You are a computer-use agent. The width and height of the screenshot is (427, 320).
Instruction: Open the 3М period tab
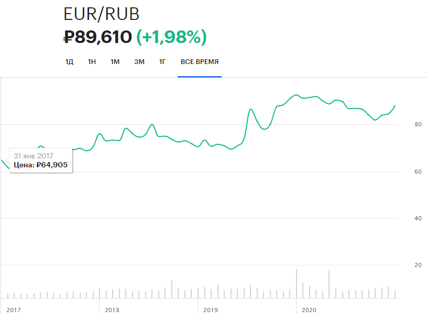pos(139,62)
